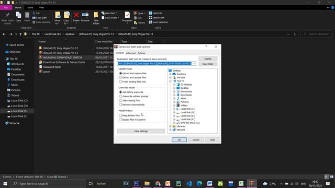Open New item dropdown in ribbon
This screenshot has width=335, height=188.
click(x=109, y=13)
